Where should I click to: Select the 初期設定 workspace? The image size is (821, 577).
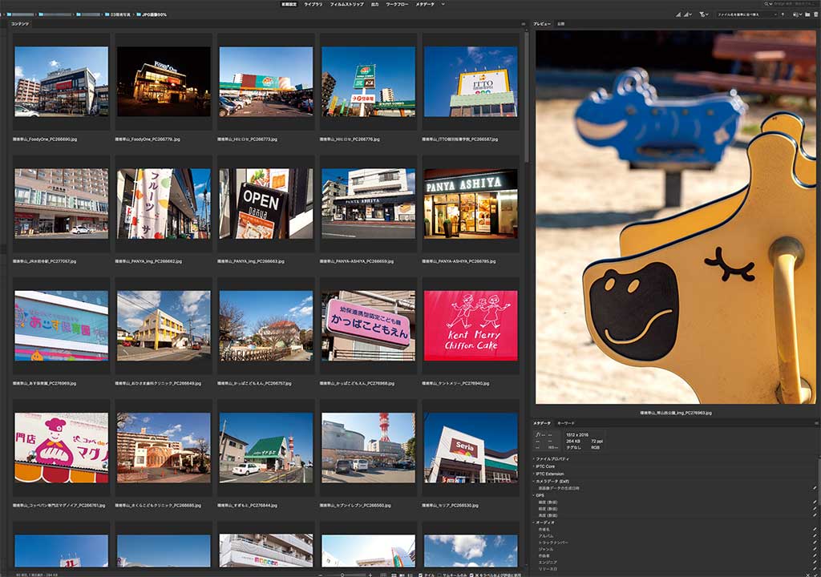point(289,4)
